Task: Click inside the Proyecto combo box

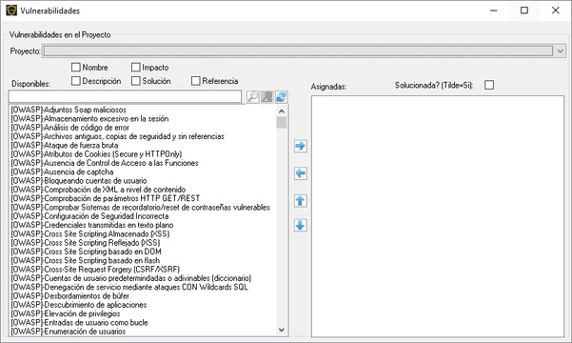Action: tap(298, 51)
